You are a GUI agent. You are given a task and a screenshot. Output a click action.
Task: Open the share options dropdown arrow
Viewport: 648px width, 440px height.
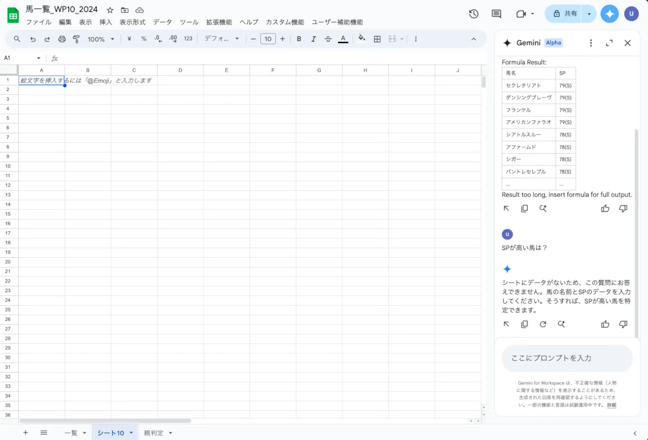tap(589, 14)
